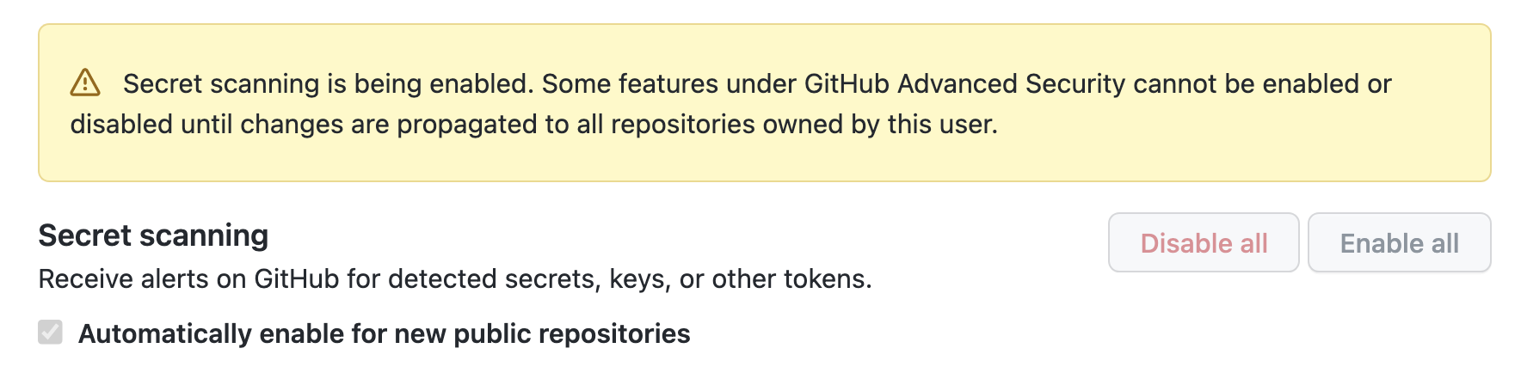This screenshot has height=385, width=1521.
Task: Click the Secret scanning section heading
Action: pyautogui.click(x=153, y=235)
